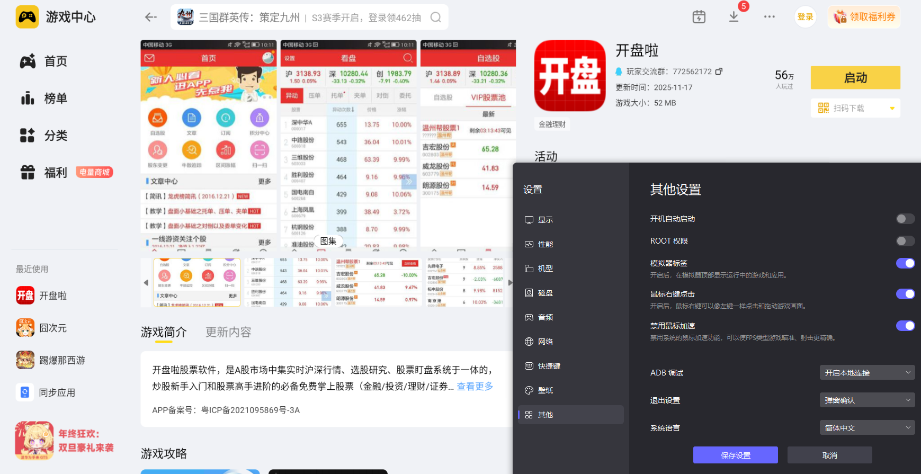Open the 系统语言 dropdown
The image size is (921, 474).
click(867, 428)
